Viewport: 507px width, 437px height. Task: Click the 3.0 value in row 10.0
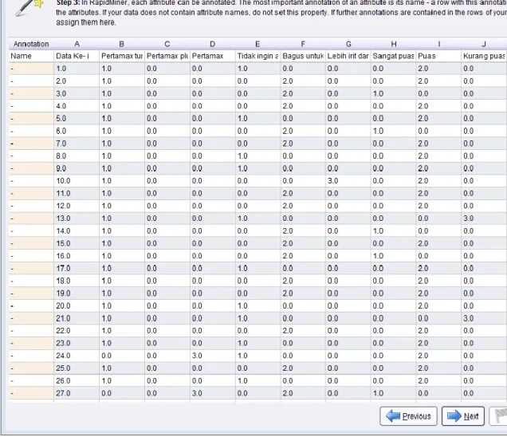348,181
